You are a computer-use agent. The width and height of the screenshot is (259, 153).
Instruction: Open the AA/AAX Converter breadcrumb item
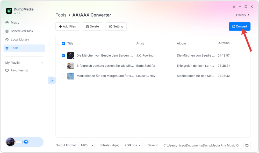point(91,15)
